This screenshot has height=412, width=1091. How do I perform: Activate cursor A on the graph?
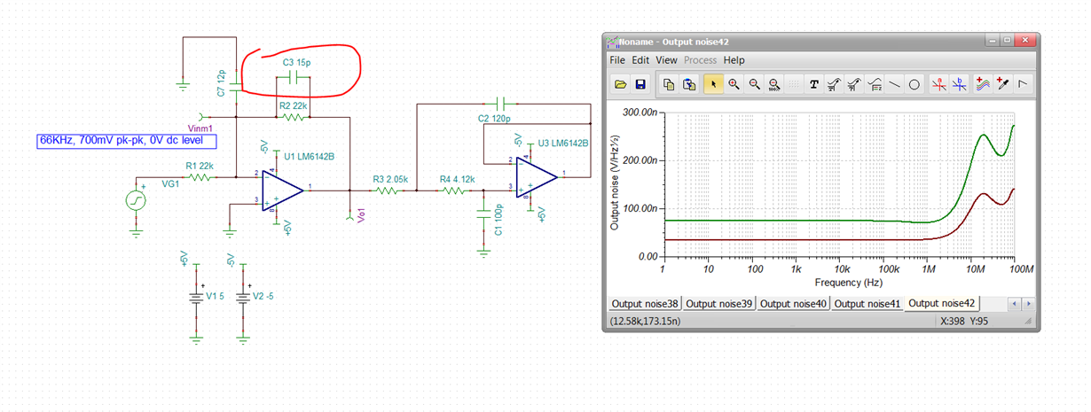939,84
